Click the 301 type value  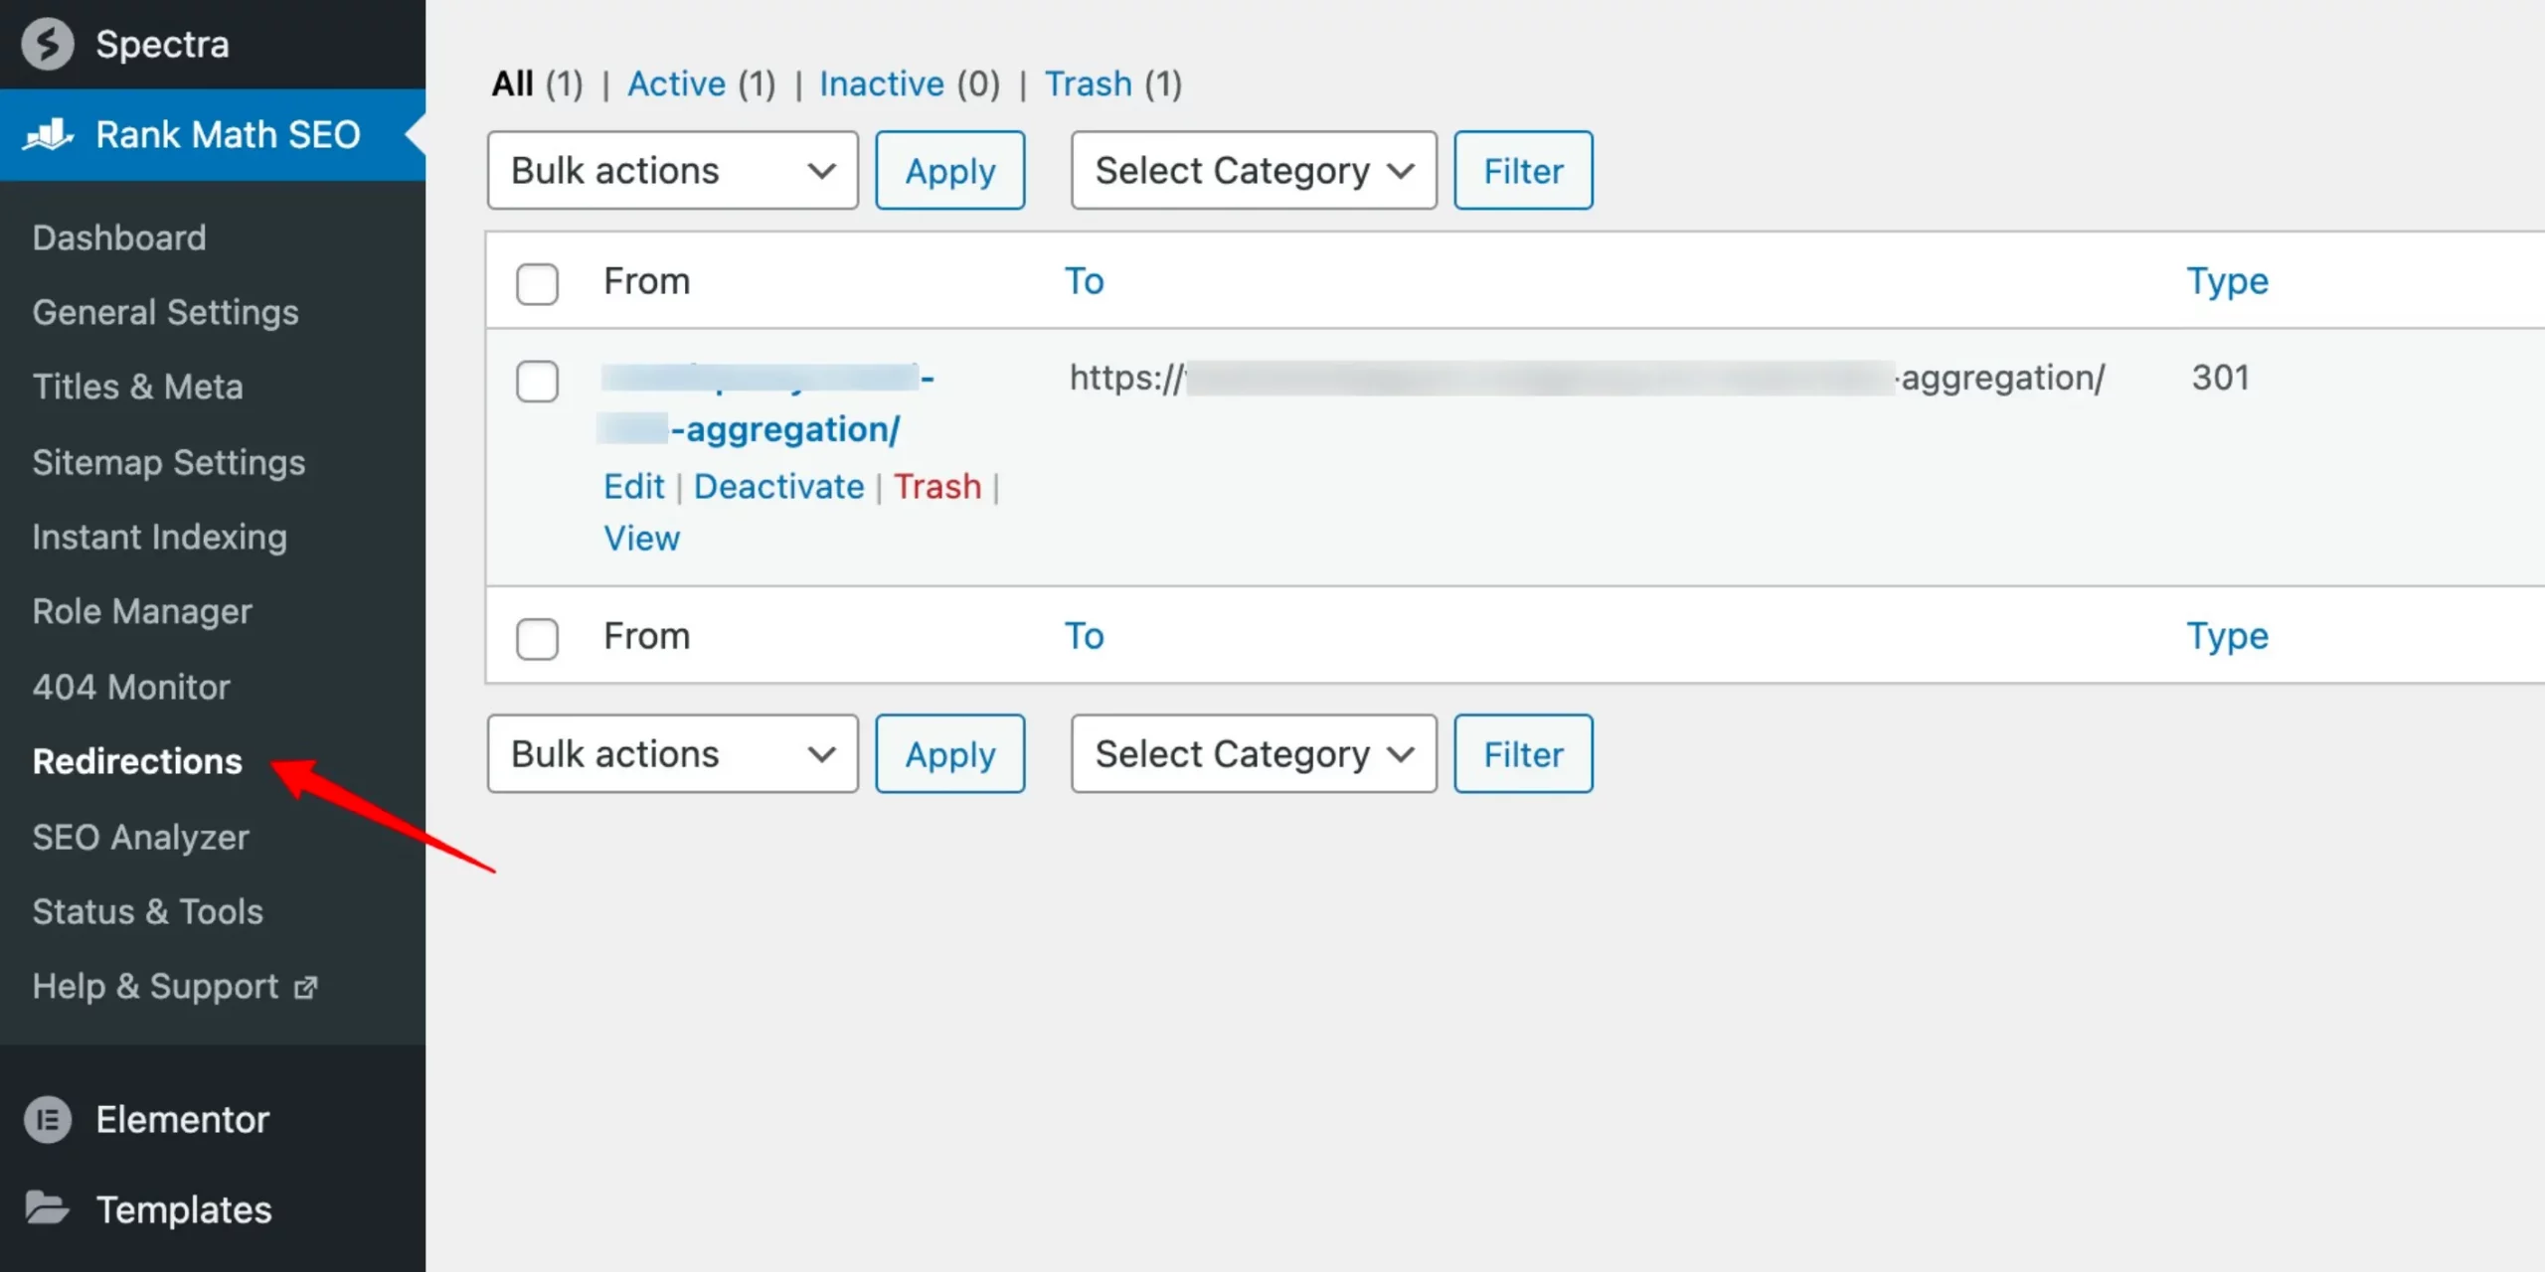[2220, 378]
